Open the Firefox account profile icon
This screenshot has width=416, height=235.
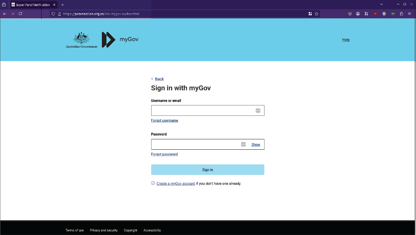(x=358, y=14)
